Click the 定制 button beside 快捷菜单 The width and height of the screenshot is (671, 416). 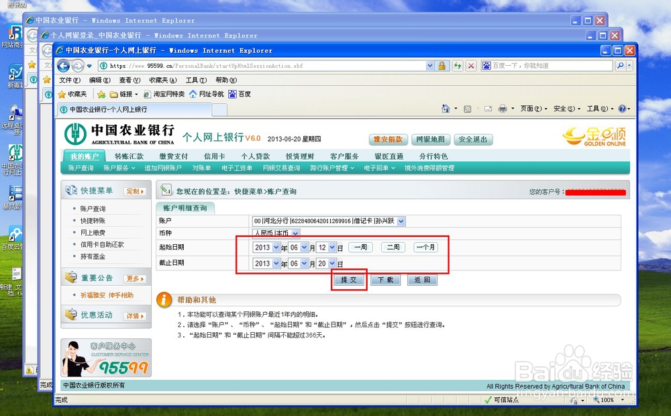coord(135,191)
